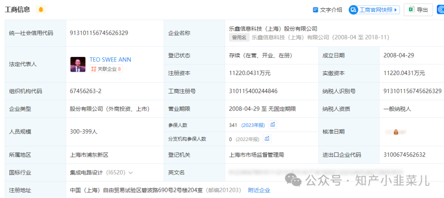Screen dimensions: 444x198
Task: Export data with the 导出 button
Action: (x=418, y=10)
